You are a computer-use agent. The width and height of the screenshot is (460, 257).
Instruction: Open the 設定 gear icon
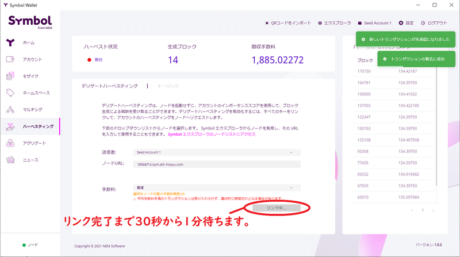pos(401,23)
